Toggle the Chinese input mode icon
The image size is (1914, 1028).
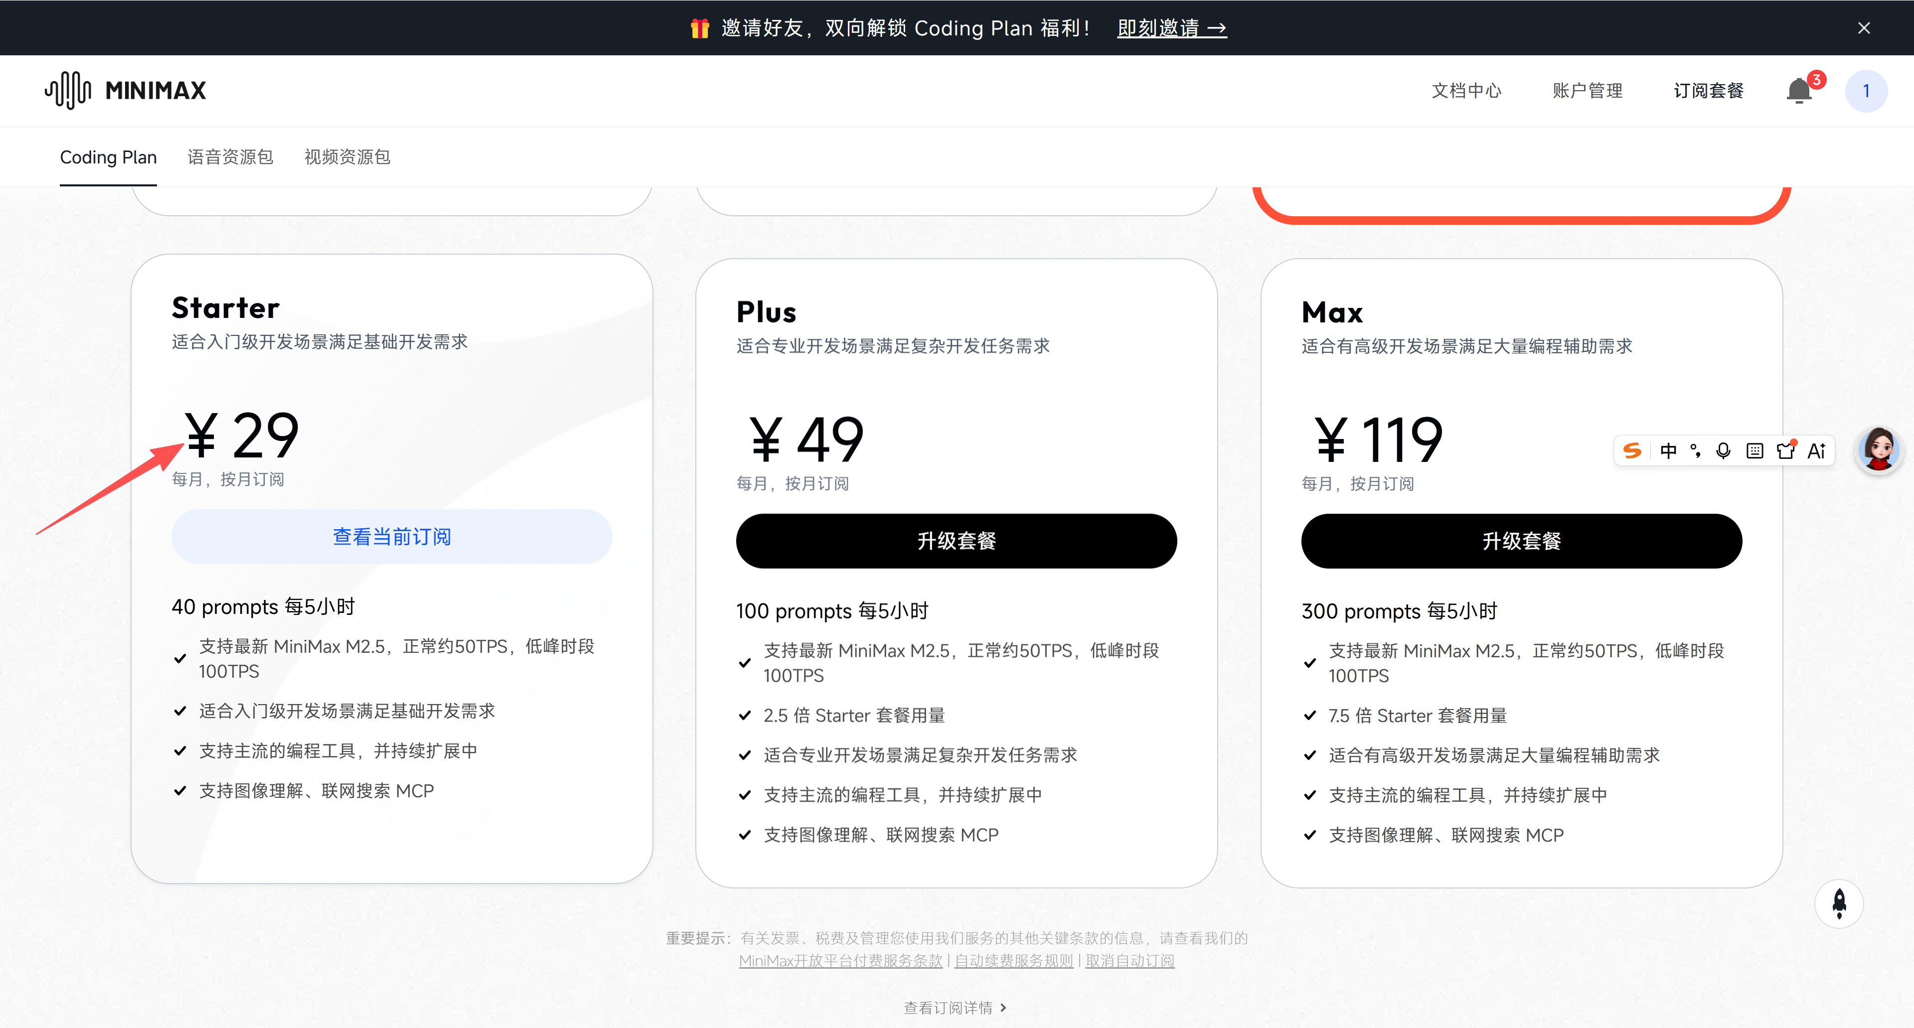pos(1668,451)
